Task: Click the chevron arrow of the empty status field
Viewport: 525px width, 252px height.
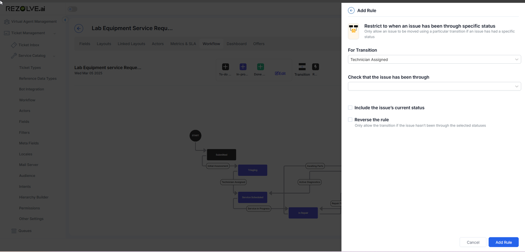Action: click(517, 86)
